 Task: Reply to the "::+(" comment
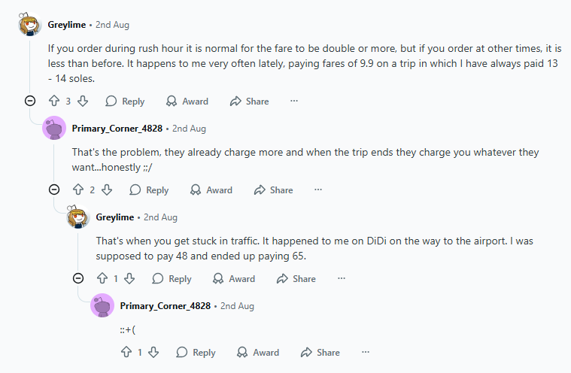pos(196,352)
